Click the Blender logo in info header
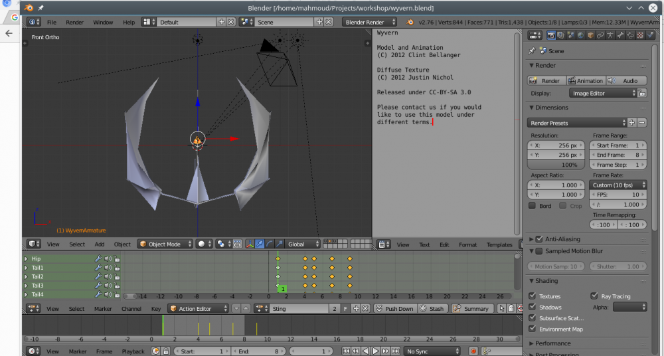 click(x=410, y=22)
